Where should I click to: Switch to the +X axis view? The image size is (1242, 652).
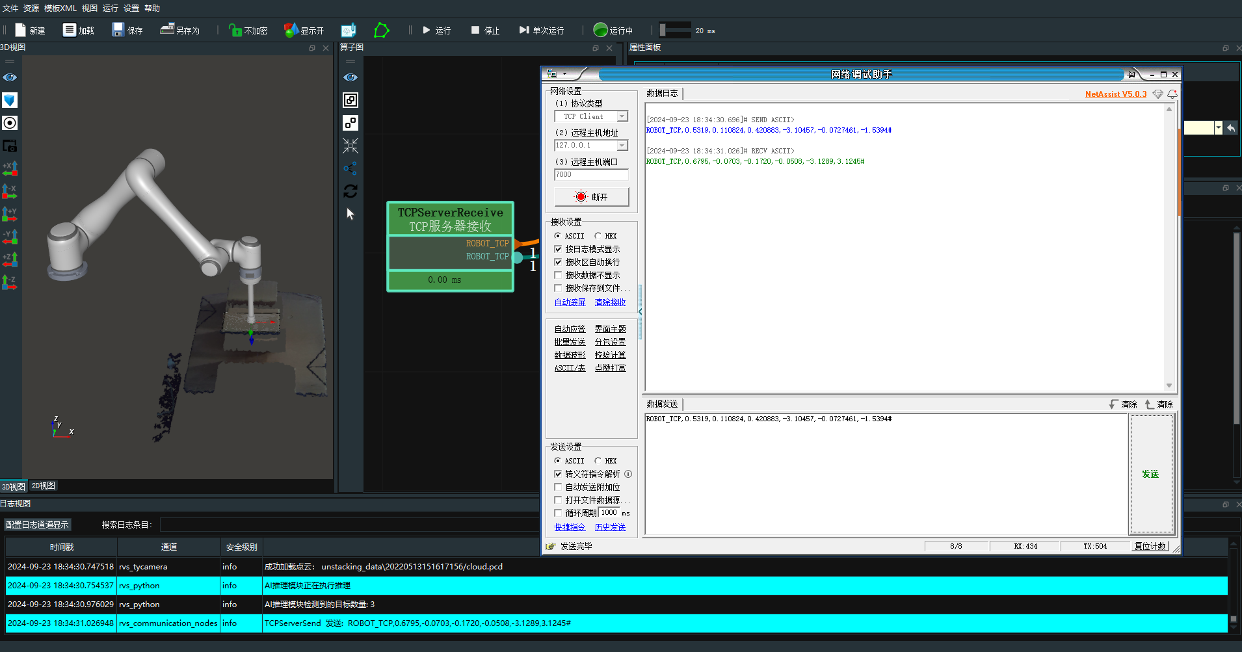tap(10, 168)
